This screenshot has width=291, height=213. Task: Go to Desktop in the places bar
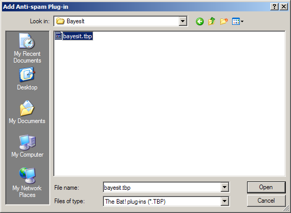pyautogui.click(x=27, y=79)
